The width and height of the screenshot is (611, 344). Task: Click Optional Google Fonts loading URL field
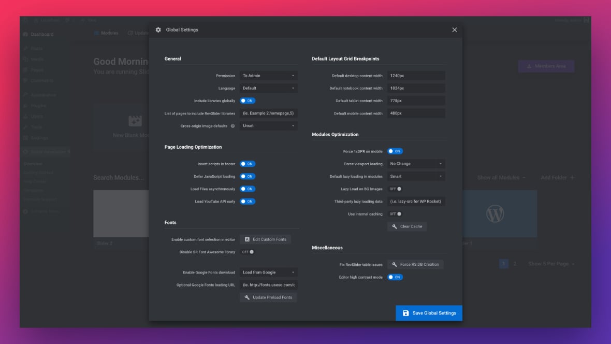[269, 285]
